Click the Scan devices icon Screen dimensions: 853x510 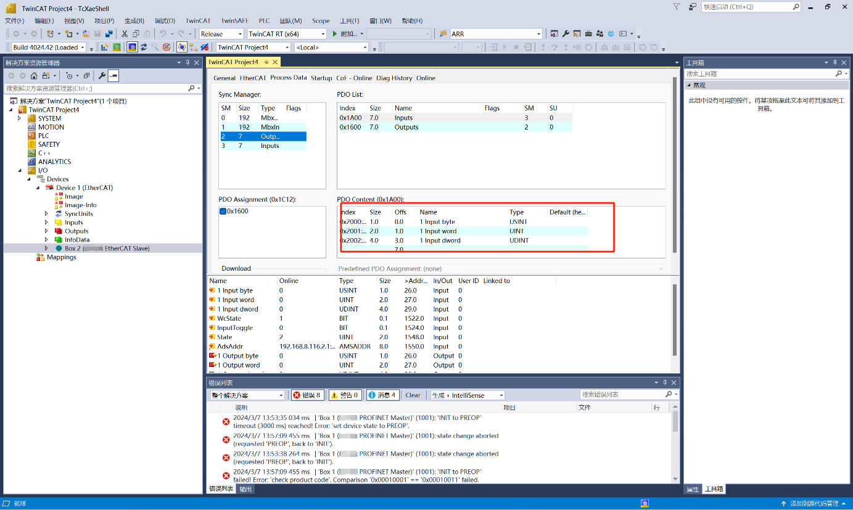tap(154, 47)
